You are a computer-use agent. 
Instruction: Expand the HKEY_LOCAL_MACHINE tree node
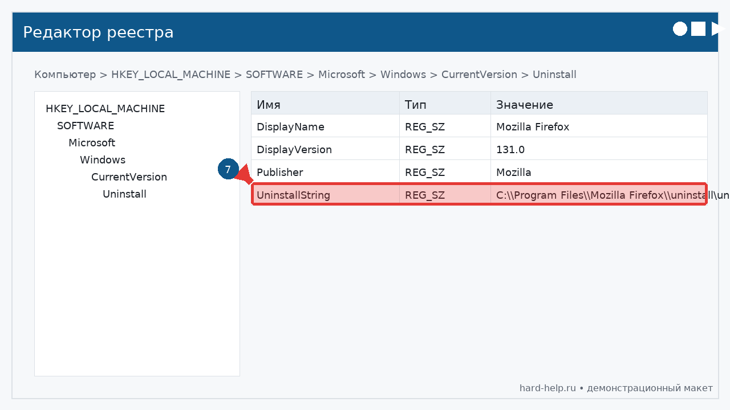[106, 108]
